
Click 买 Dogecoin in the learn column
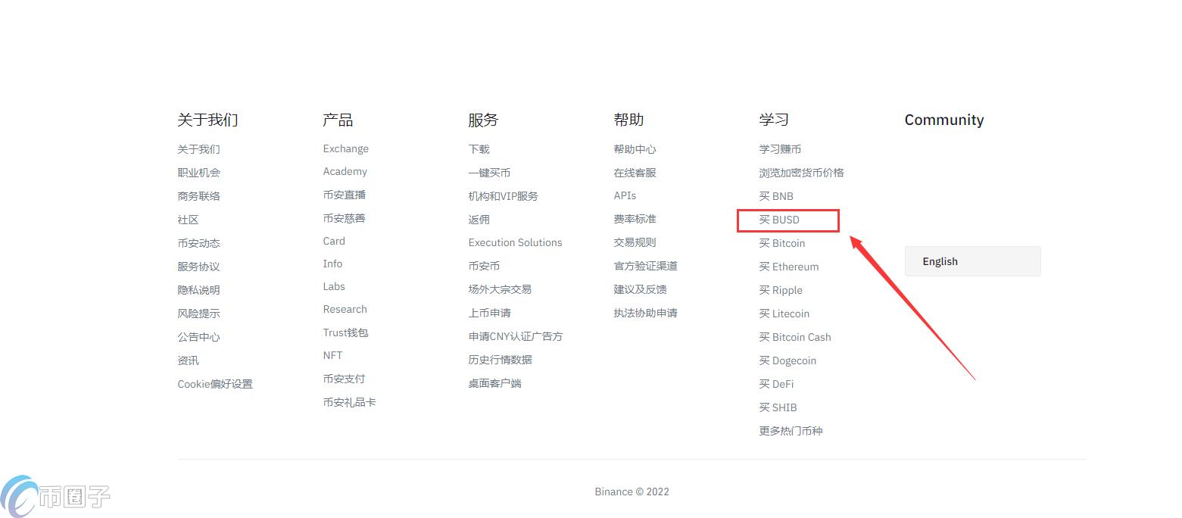(x=787, y=360)
